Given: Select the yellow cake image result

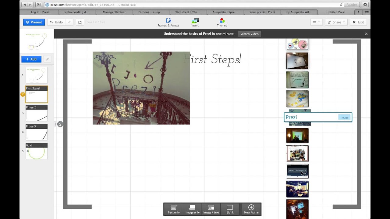Looking at the screenshot, I should pyautogui.click(x=297, y=99).
